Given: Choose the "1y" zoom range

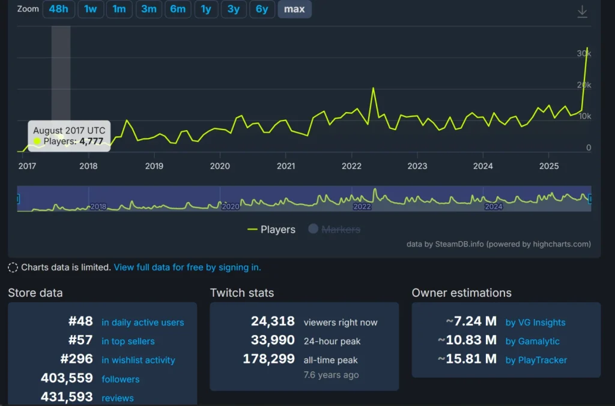Looking at the screenshot, I should (206, 9).
